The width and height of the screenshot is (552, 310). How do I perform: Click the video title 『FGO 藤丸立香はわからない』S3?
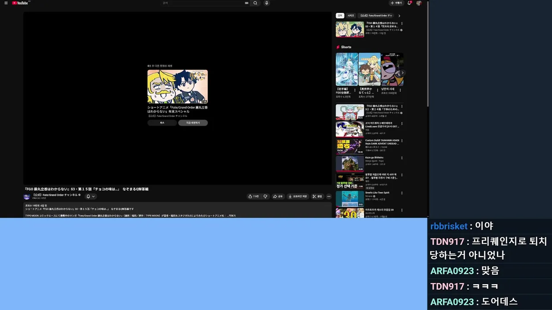pos(86,189)
